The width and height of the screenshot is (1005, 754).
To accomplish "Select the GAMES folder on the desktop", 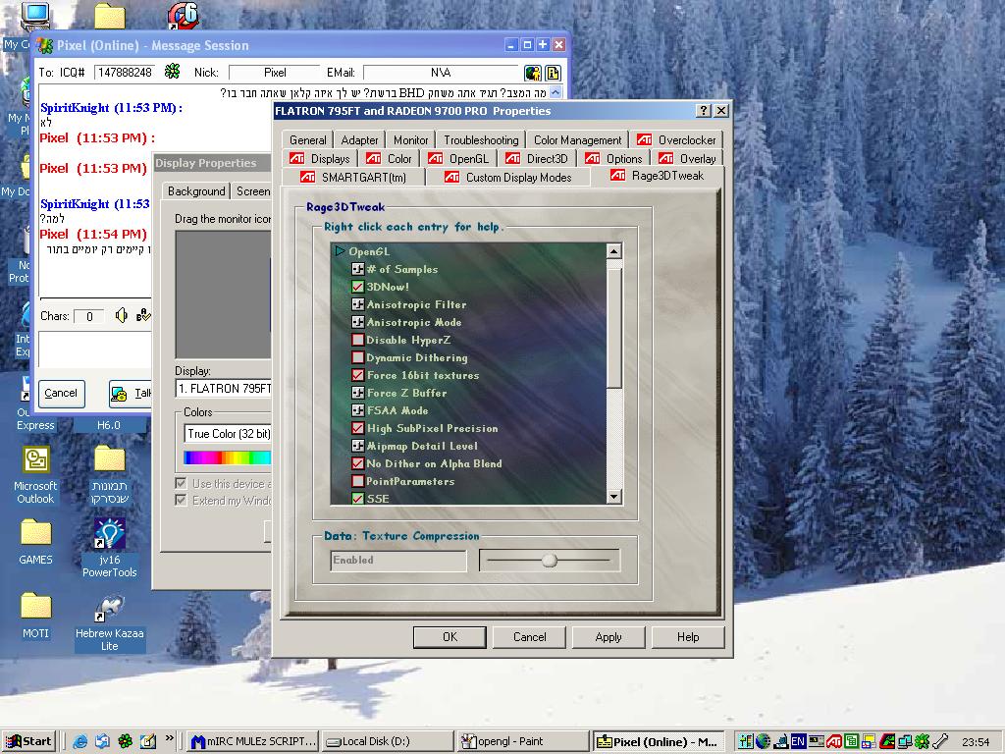I will coord(35,543).
